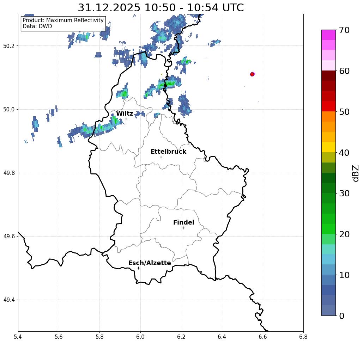The width and height of the screenshot is (363, 343).
Task: Click the magenta top colorbar segment
Action: (x=328, y=35)
